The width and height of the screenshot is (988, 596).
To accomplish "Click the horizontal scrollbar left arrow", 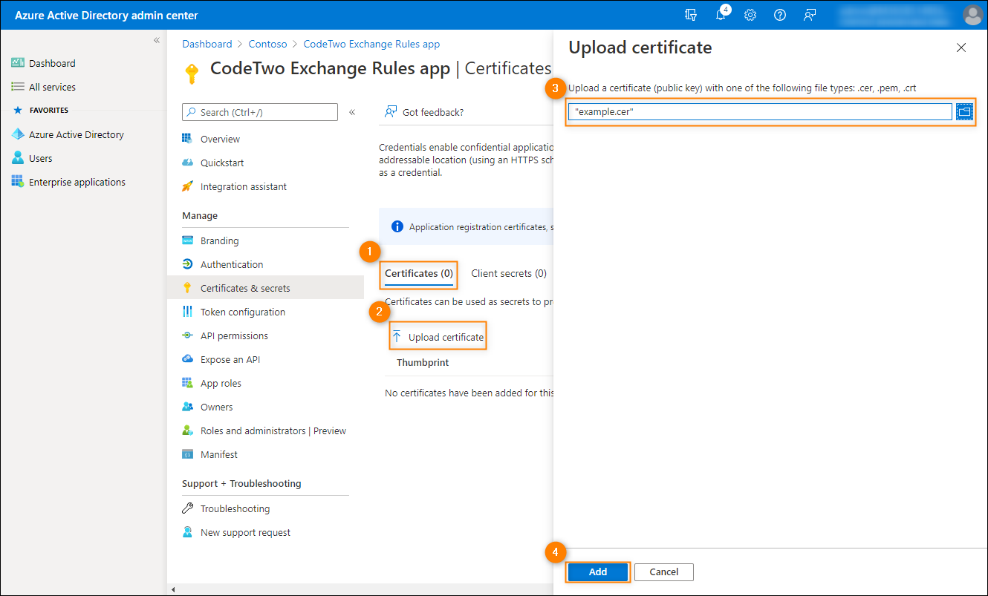I will click(174, 589).
